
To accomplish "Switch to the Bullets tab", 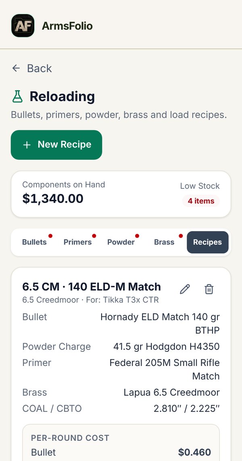I will (34, 242).
